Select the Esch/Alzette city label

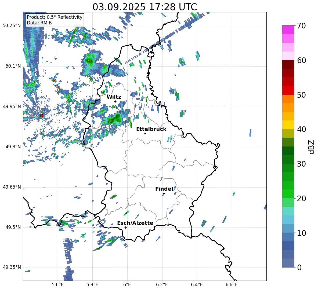point(135,223)
